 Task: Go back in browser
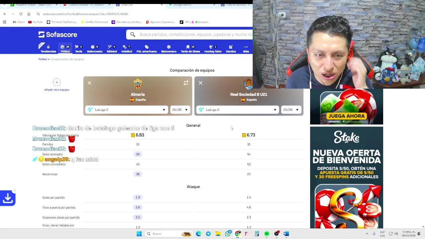click(x=5, y=14)
